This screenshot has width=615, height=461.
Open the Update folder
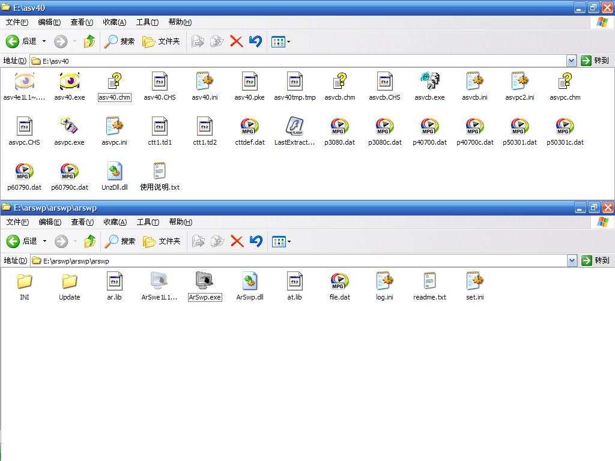tap(70, 281)
